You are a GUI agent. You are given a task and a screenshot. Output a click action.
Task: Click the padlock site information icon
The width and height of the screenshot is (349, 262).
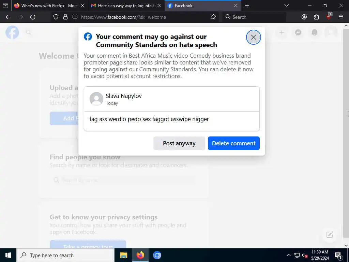coord(65,17)
